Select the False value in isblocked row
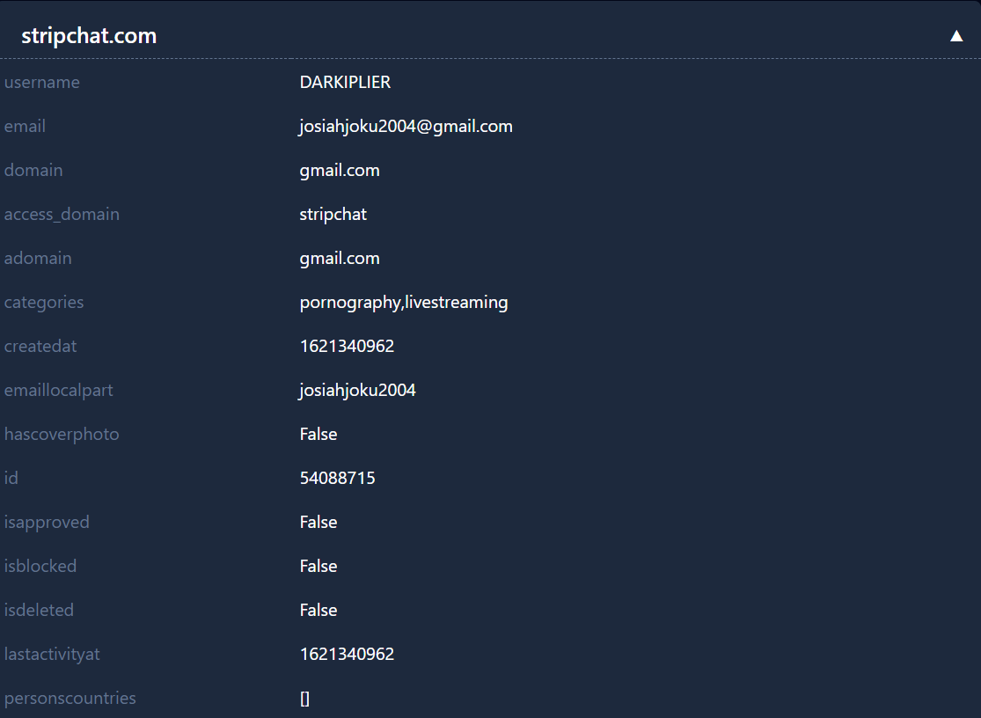Image resolution: width=981 pixels, height=718 pixels. point(318,567)
